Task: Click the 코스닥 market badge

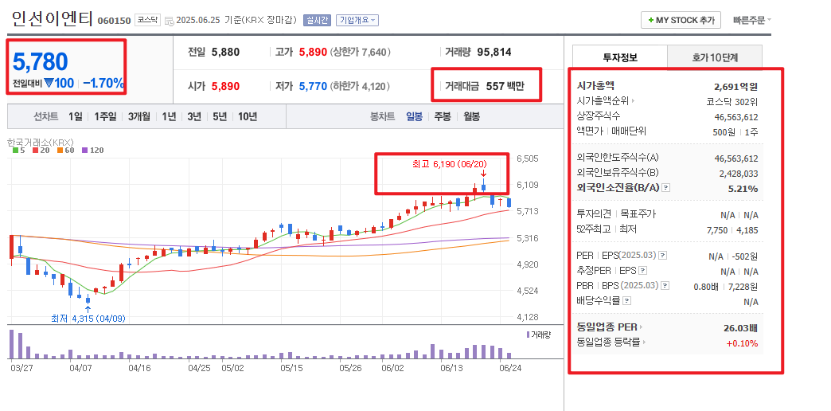Action: [x=146, y=20]
